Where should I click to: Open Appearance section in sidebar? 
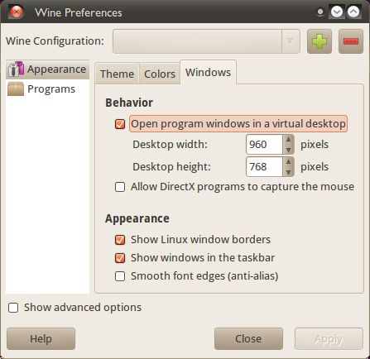47,69
